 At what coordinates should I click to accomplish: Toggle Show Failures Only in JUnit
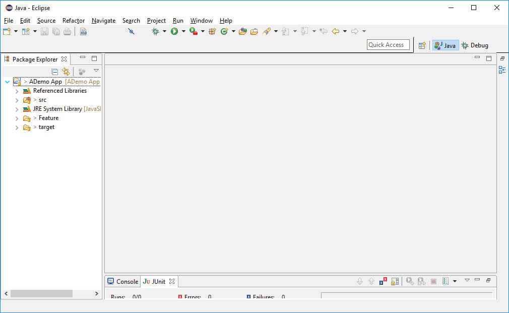(x=383, y=281)
